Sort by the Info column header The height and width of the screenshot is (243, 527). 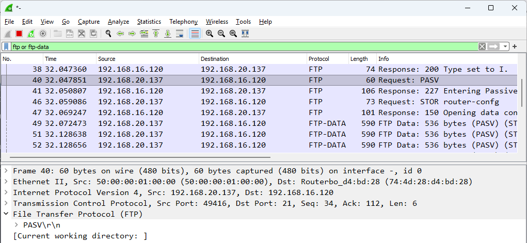(447, 59)
